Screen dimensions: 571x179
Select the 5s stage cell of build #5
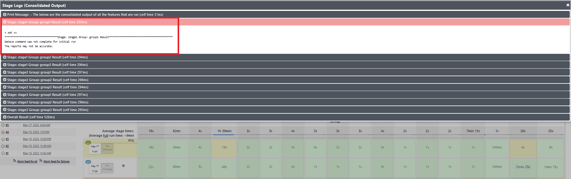coord(200,168)
